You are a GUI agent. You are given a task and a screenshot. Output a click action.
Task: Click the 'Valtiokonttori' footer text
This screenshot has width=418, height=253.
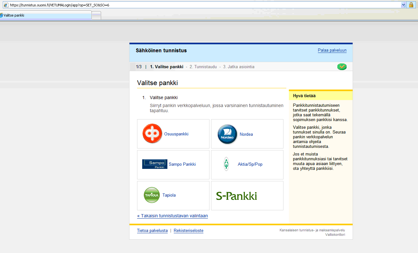click(x=335, y=235)
